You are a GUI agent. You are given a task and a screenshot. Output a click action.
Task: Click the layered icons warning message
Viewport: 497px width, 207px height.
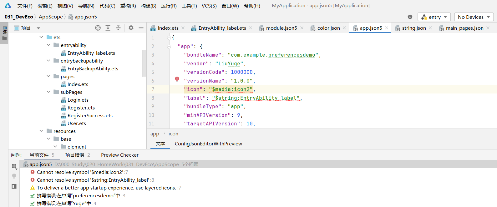(x=106, y=188)
